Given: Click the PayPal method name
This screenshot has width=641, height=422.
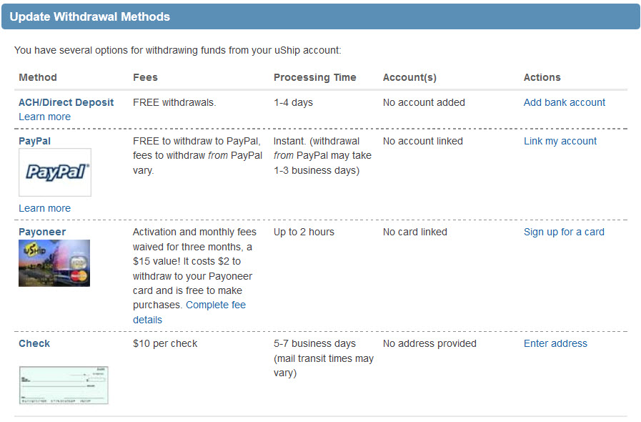Looking at the screenshot, I should 34,141.
